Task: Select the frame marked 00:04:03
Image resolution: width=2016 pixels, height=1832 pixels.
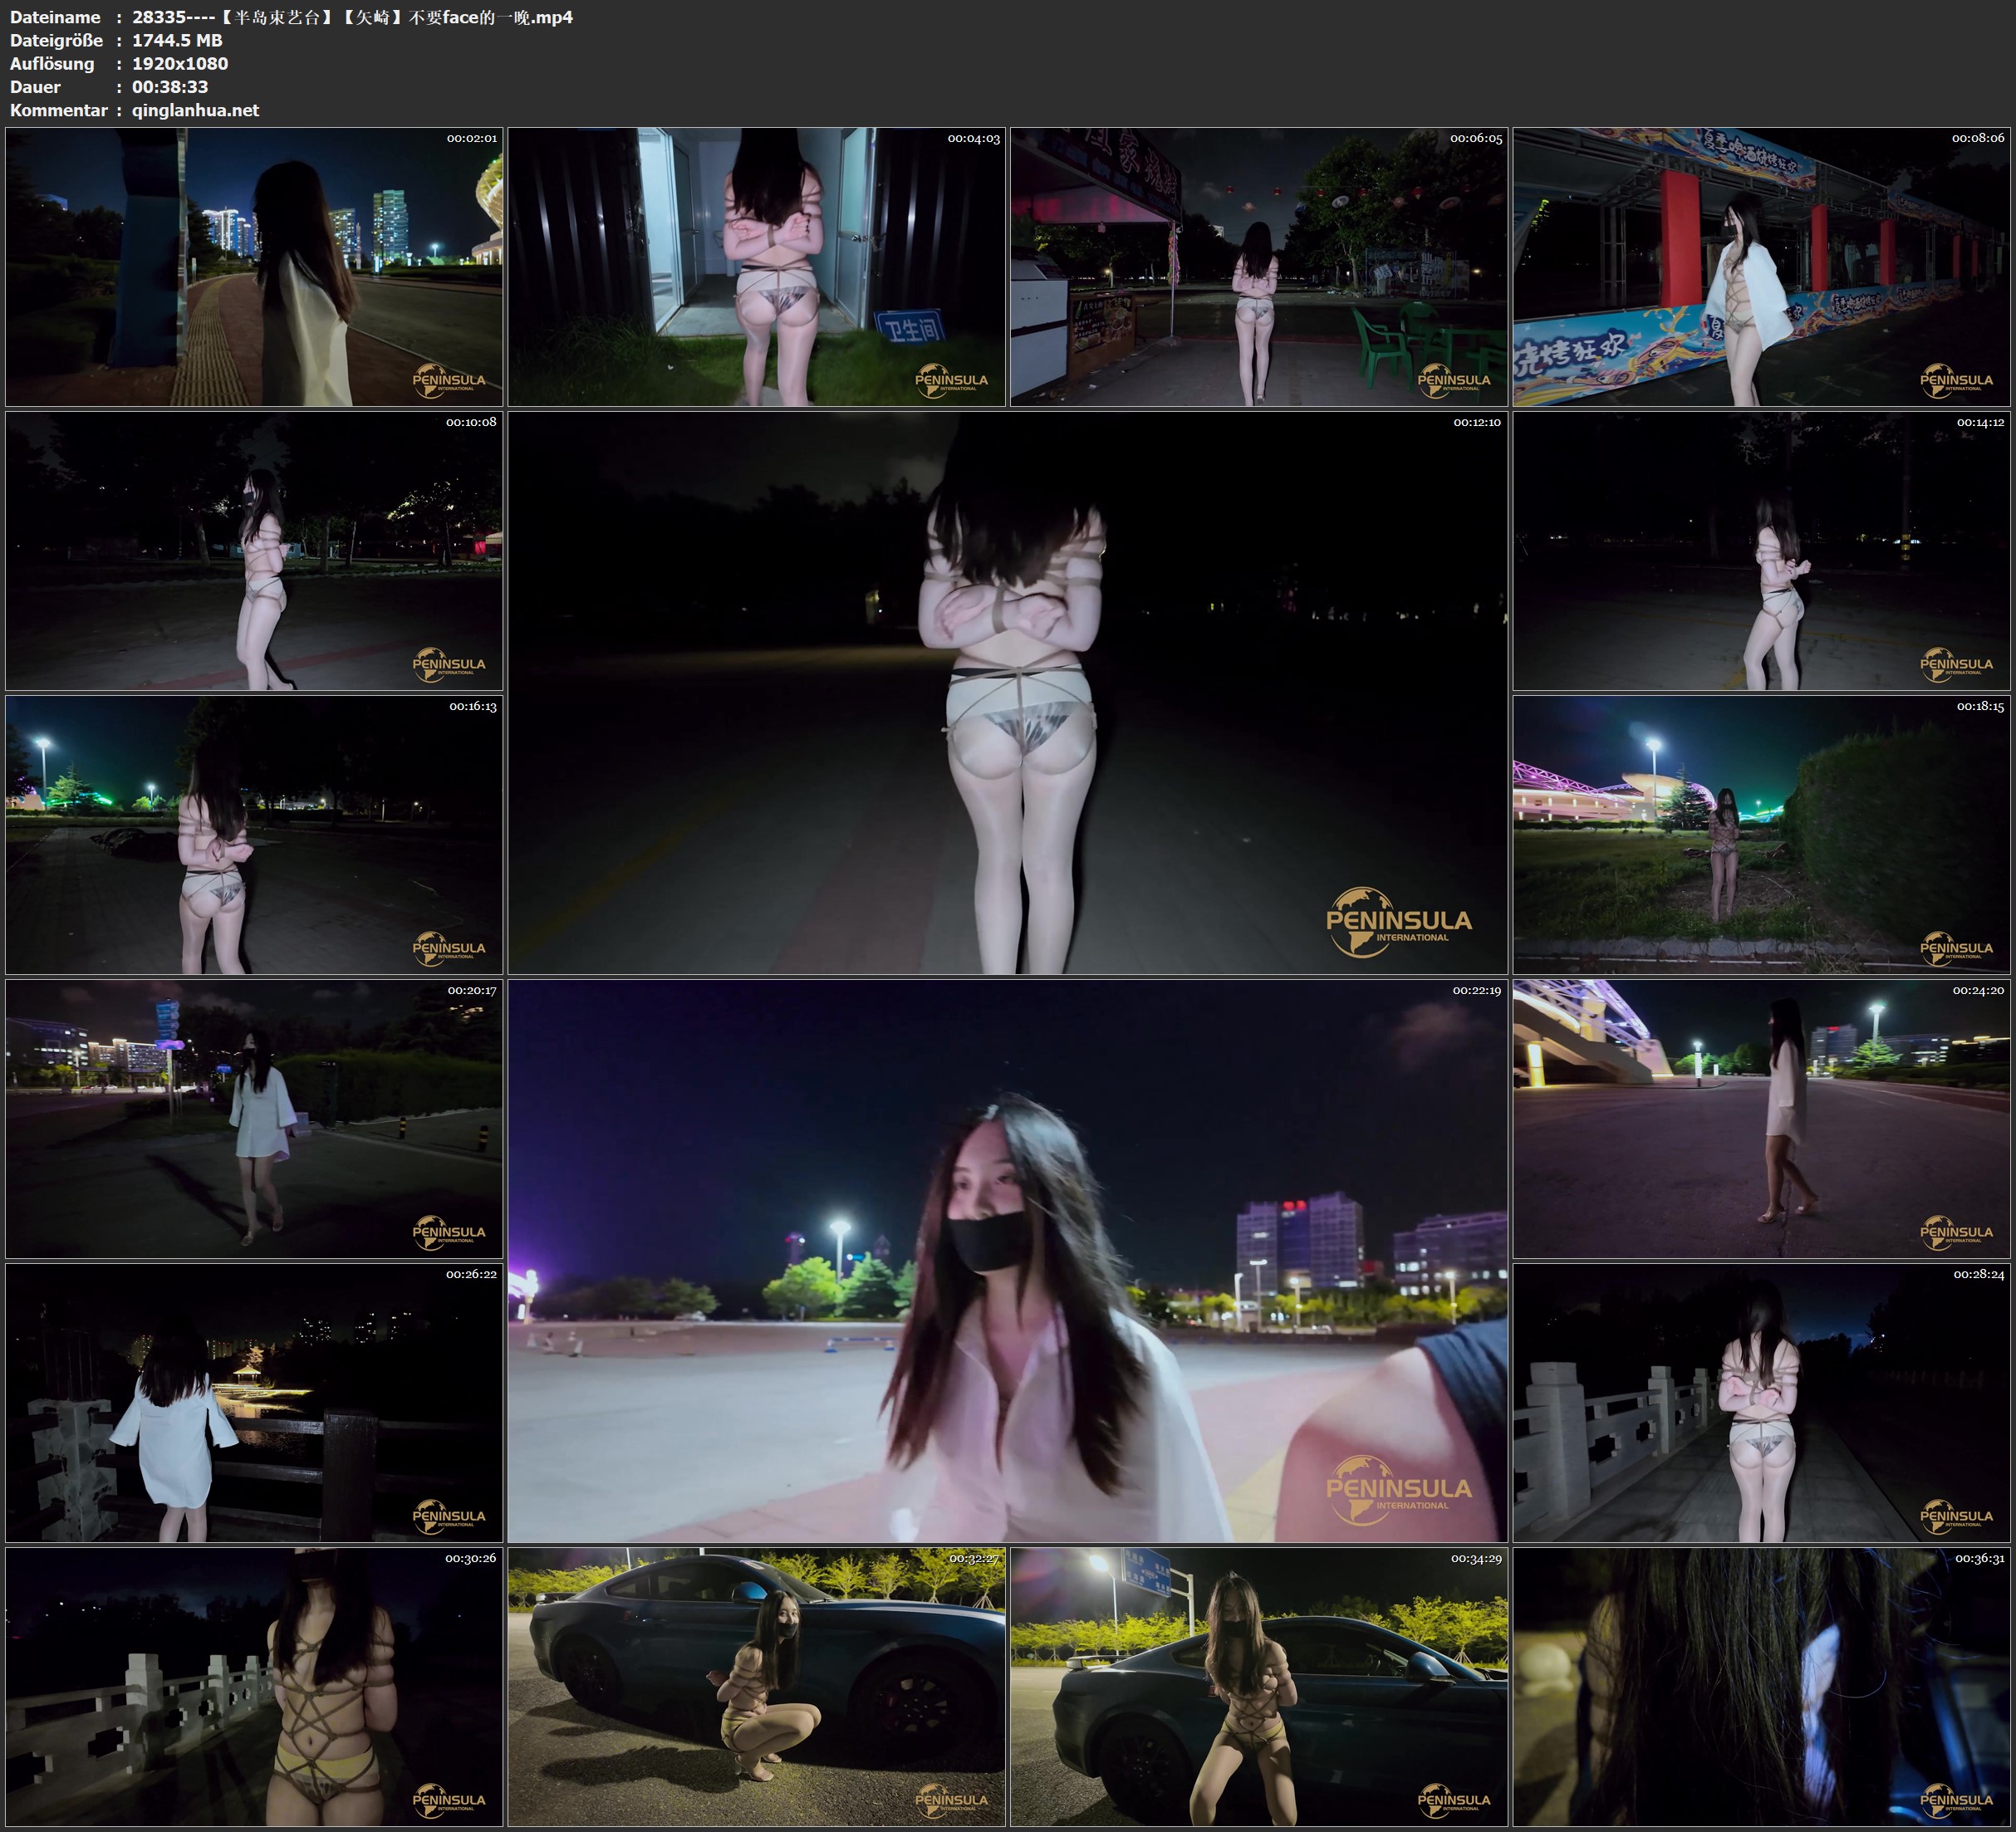Action: pyautogui.click(x=756, y=266)
